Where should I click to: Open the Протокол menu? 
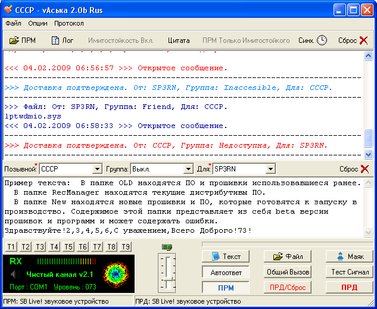tap(69, 23)
